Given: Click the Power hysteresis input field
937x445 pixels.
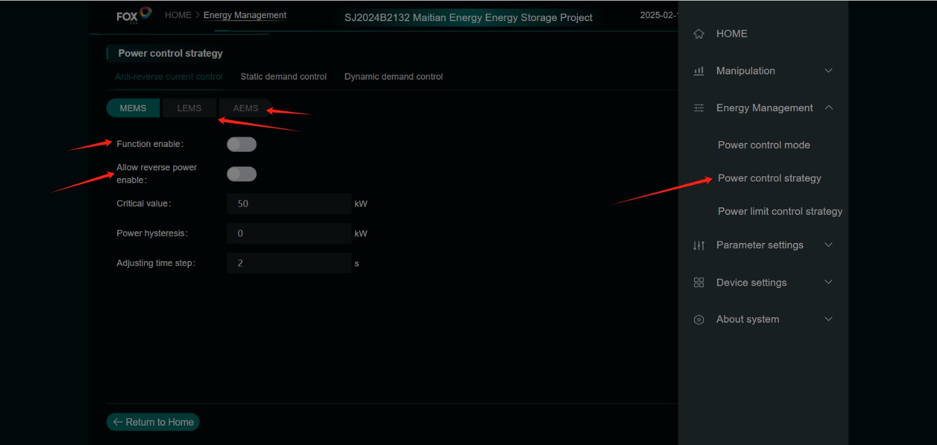Looking at the screenshot, I should [289, 234].
